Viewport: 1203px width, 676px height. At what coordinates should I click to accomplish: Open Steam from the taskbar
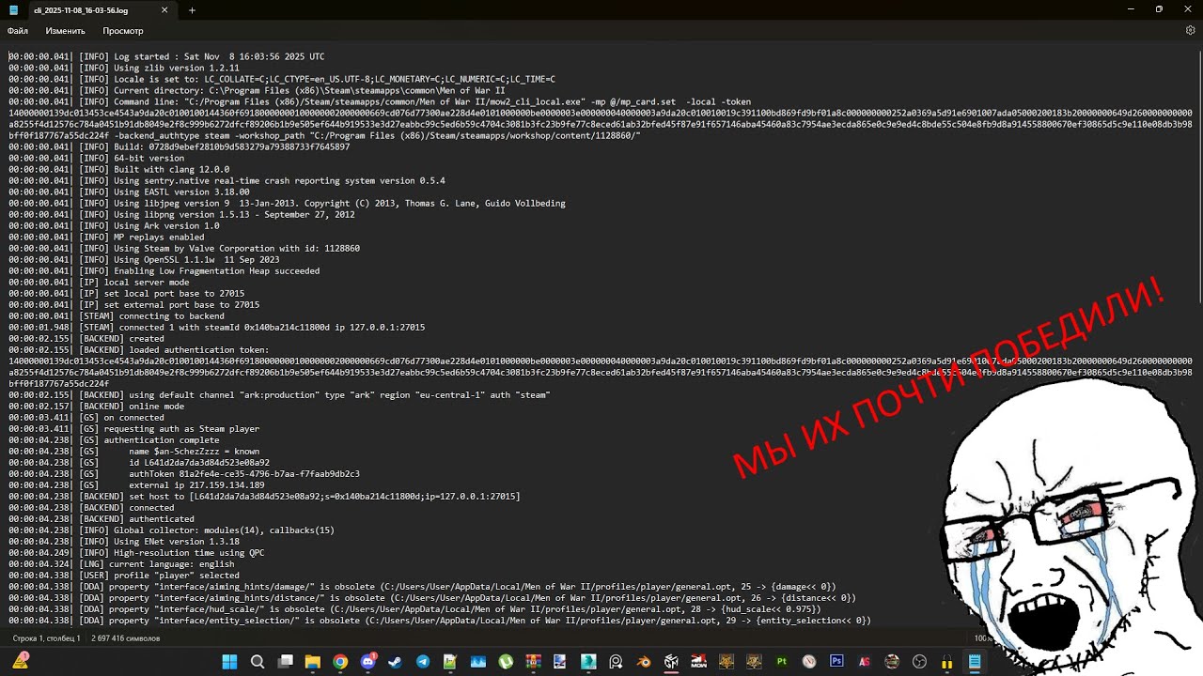click(x=395, y=662)
